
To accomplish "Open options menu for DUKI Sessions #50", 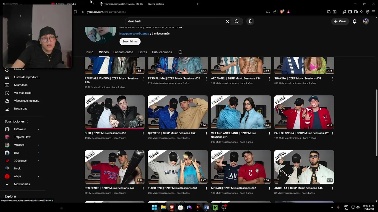I will coord(143,134).
